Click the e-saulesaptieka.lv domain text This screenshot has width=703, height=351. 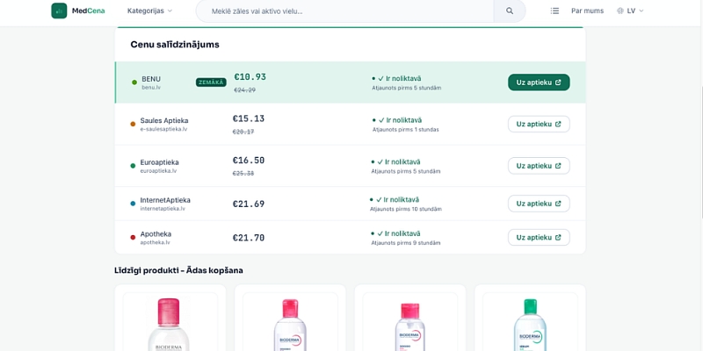(x=163, y=129)
